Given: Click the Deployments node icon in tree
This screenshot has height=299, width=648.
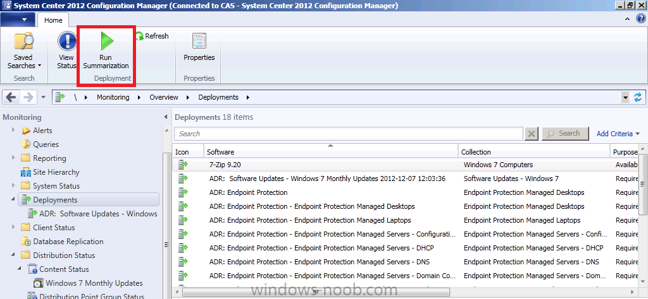Looking at the screenshot, I should point(26,200).
